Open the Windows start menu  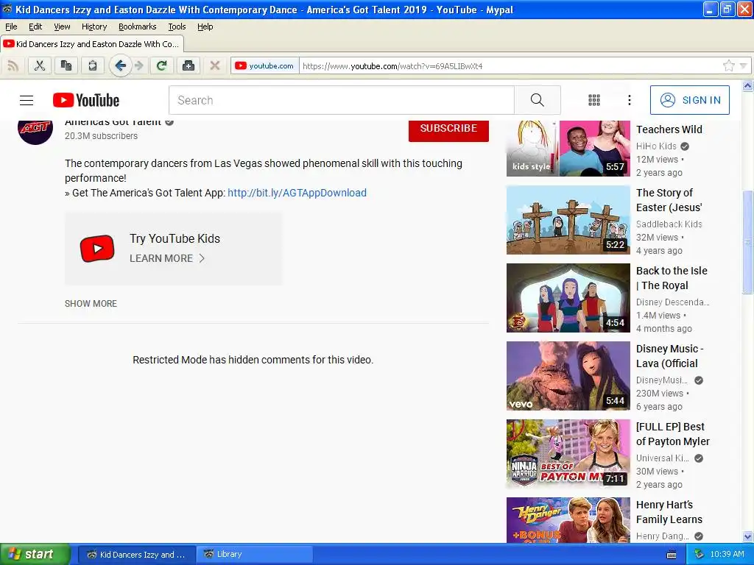pos(35,554)
